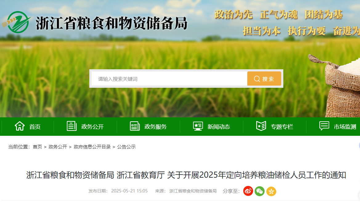Click the 政务公开 document icon
The width and height of the screenshot is (360, 202).
(72, 126)
